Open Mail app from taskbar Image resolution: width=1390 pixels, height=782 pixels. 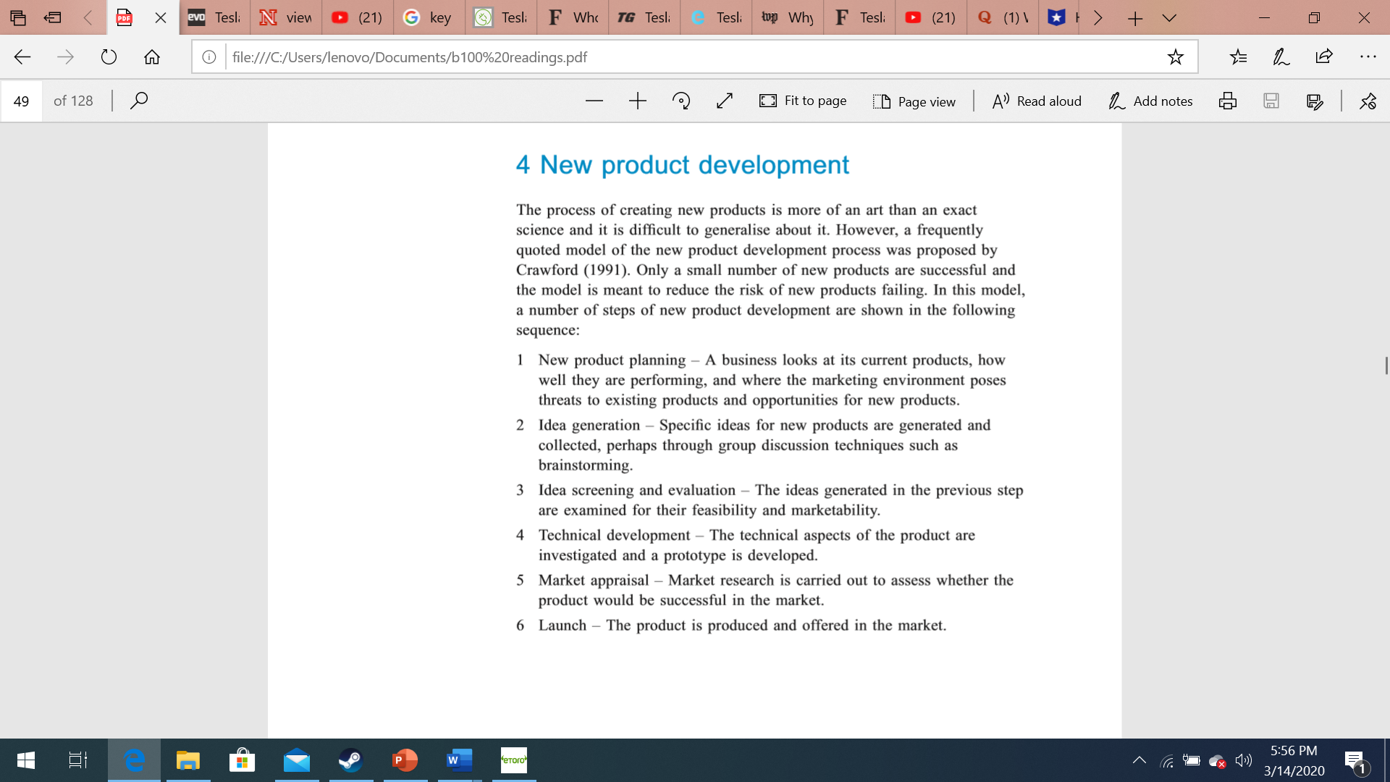coord(297,760)
